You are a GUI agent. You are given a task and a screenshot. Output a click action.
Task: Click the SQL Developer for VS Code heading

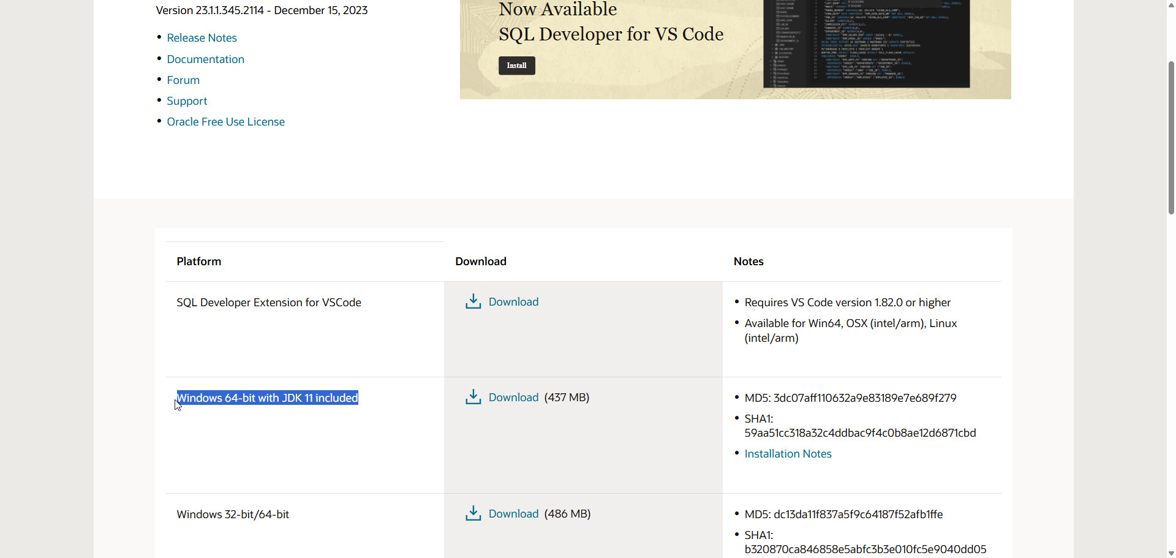[x=611, y=34]
